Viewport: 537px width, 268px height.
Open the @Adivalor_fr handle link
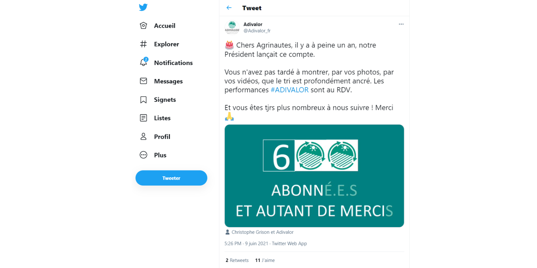pos(257,31)
